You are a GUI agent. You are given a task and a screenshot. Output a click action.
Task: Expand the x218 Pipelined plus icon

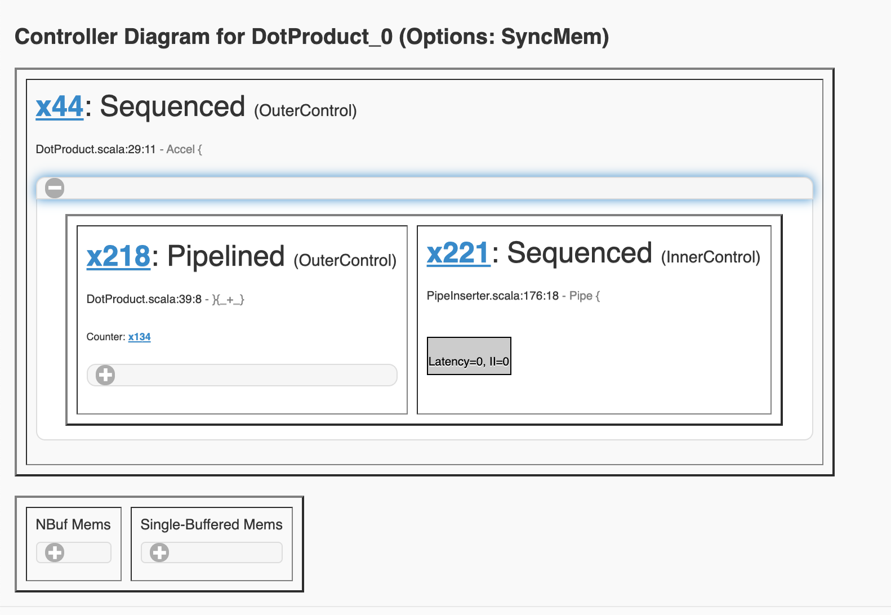[105, 375]
